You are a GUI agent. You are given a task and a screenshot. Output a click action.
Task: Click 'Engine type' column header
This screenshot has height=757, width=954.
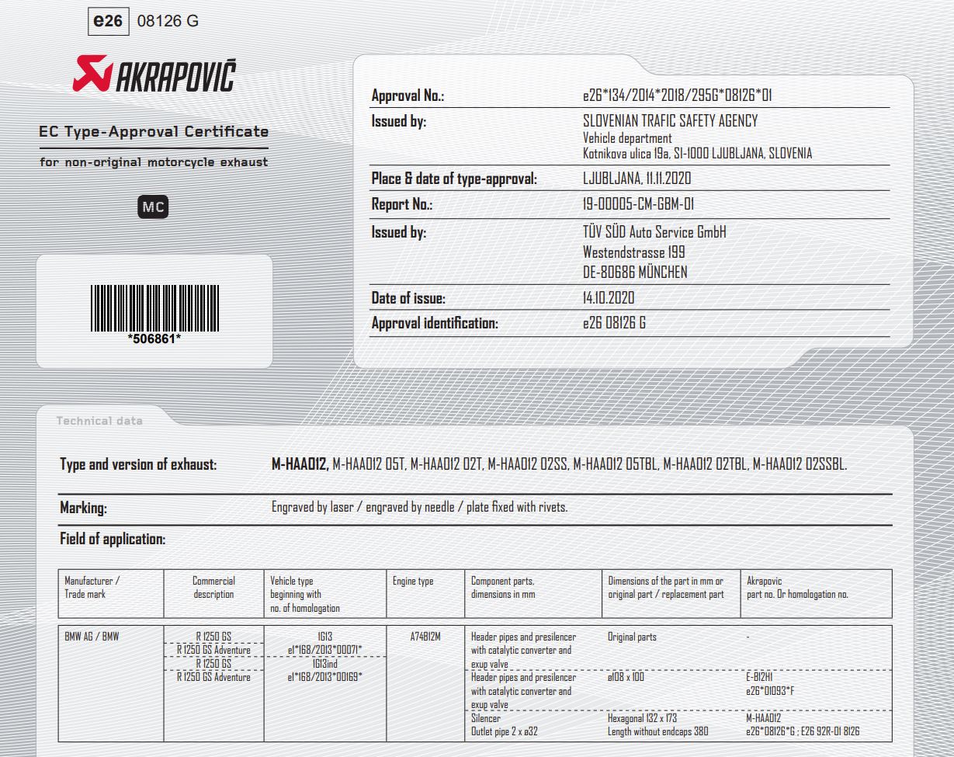point(413,582)
